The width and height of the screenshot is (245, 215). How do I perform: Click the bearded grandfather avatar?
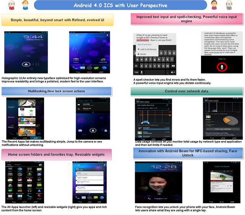(x=229, y=5)
